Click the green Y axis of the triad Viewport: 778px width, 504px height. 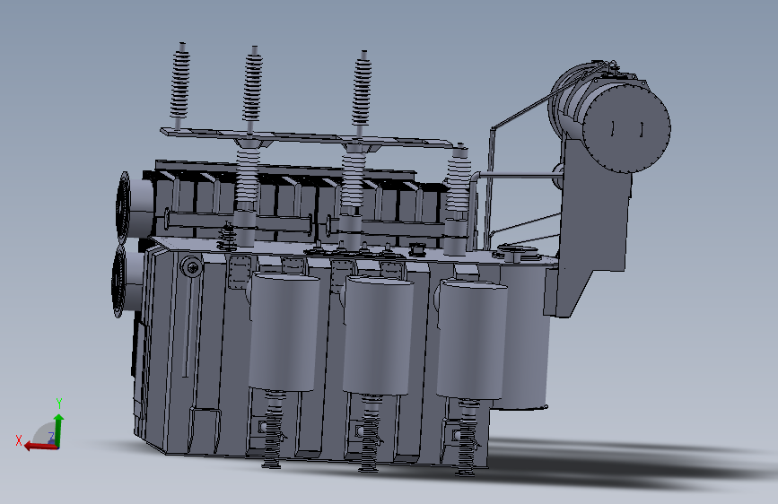coord(58,430)
